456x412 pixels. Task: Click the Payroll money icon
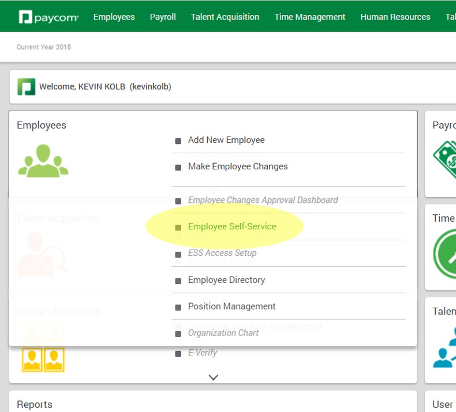[444, 160]
